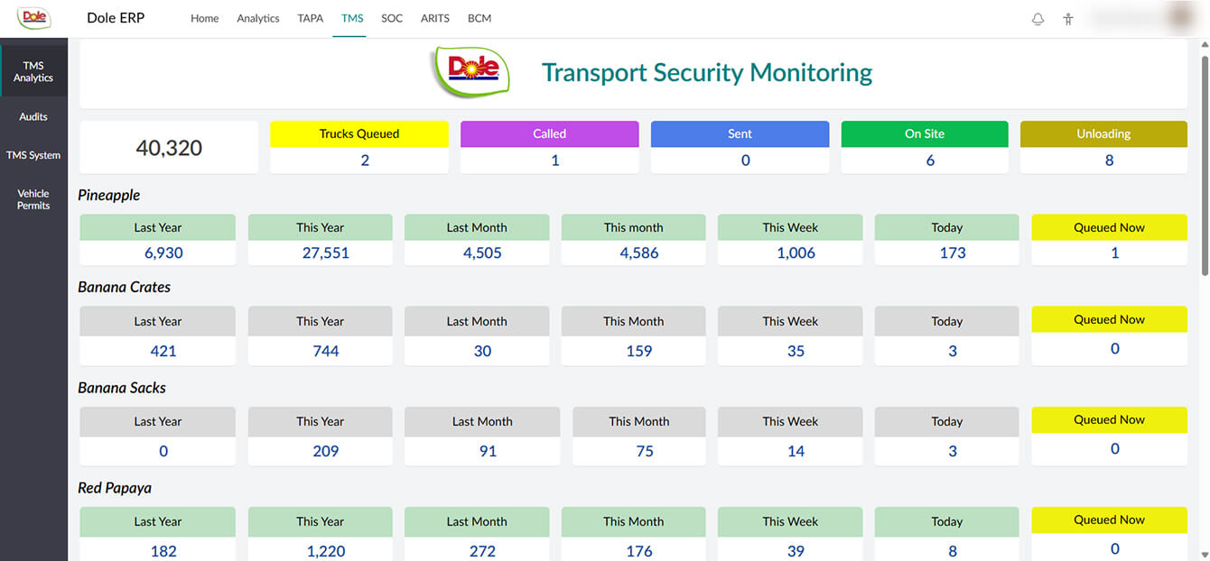Click Red Papaya This Year value 1,220
Viewport: 1210px width, 561px height.
coord(326,551)
